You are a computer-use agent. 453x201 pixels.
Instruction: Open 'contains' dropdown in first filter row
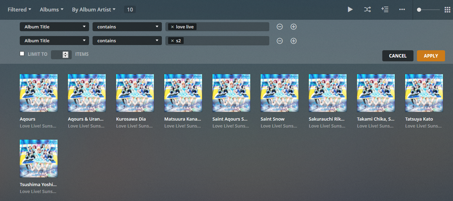pyautogui.click(x=127, y=27)
